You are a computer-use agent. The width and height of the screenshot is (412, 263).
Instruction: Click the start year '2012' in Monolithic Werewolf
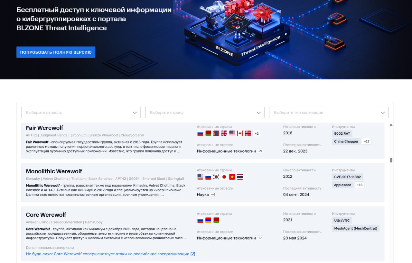point(288,176)
